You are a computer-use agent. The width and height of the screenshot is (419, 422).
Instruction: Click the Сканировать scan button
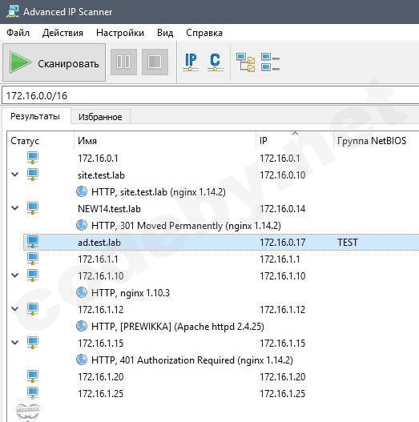(54, 62)
